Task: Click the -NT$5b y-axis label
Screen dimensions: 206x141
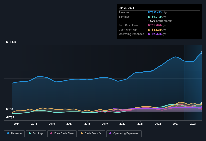Action: click(x=11, y=117)
